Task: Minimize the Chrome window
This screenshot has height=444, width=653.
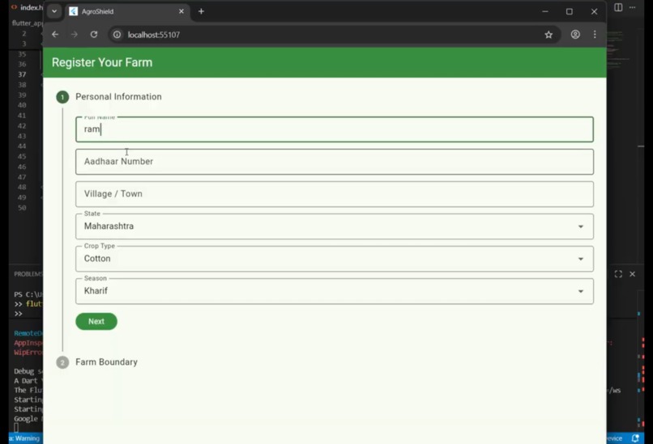Action: 545,11
